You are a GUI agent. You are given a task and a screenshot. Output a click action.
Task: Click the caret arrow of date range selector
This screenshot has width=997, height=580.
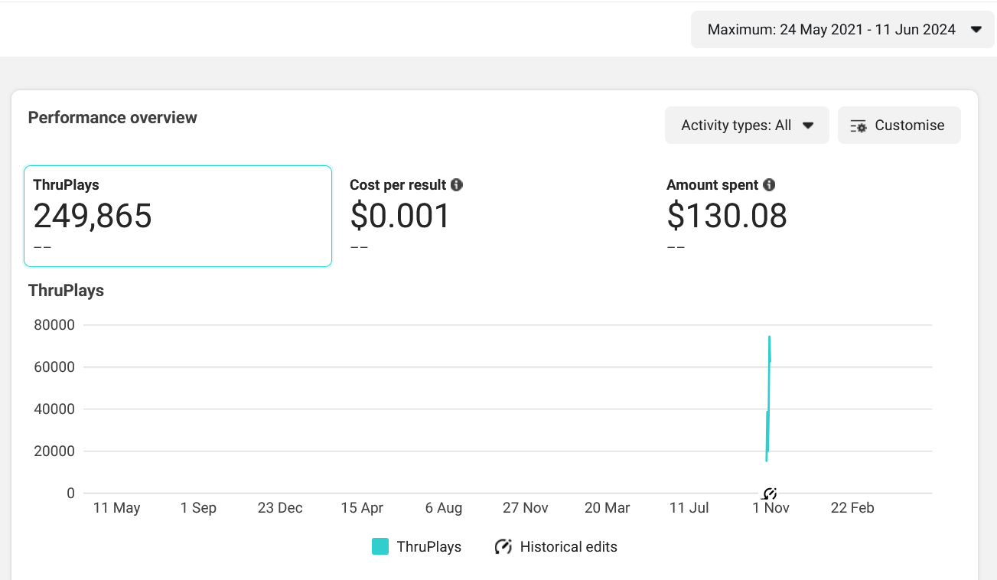pyautogui.click(x=976, y=30)
